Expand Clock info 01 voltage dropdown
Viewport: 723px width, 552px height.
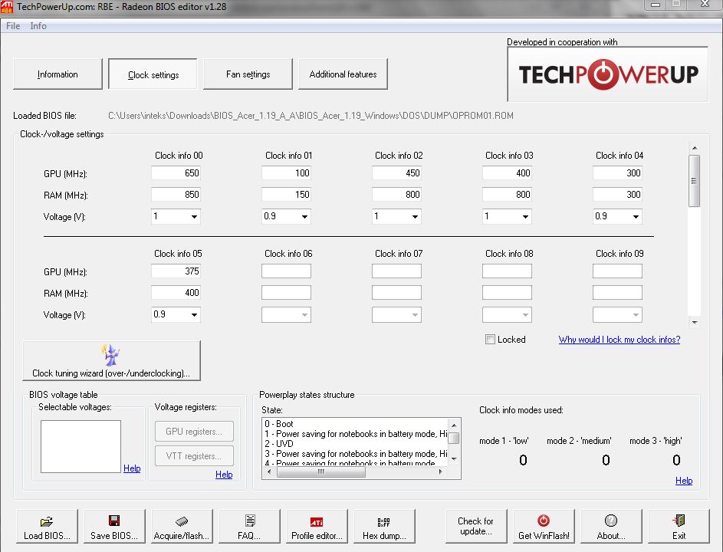coord(305,217)
